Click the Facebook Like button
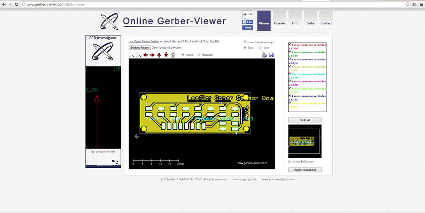This screenshot has height=213, width=425. coord(247,22)
